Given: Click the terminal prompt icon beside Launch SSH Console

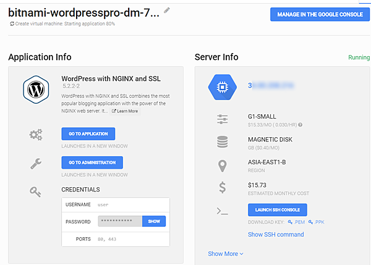Looking at the screenshot, I should point(223,211).
